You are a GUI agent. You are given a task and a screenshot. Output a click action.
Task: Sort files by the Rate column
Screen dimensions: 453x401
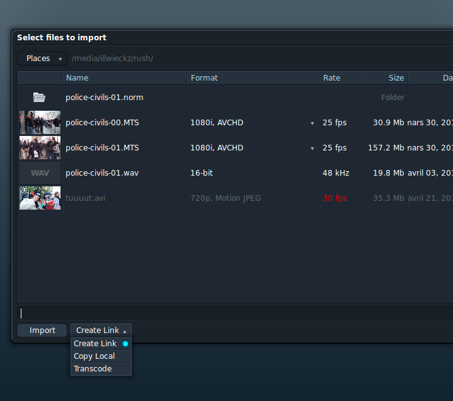pos(341,78)
